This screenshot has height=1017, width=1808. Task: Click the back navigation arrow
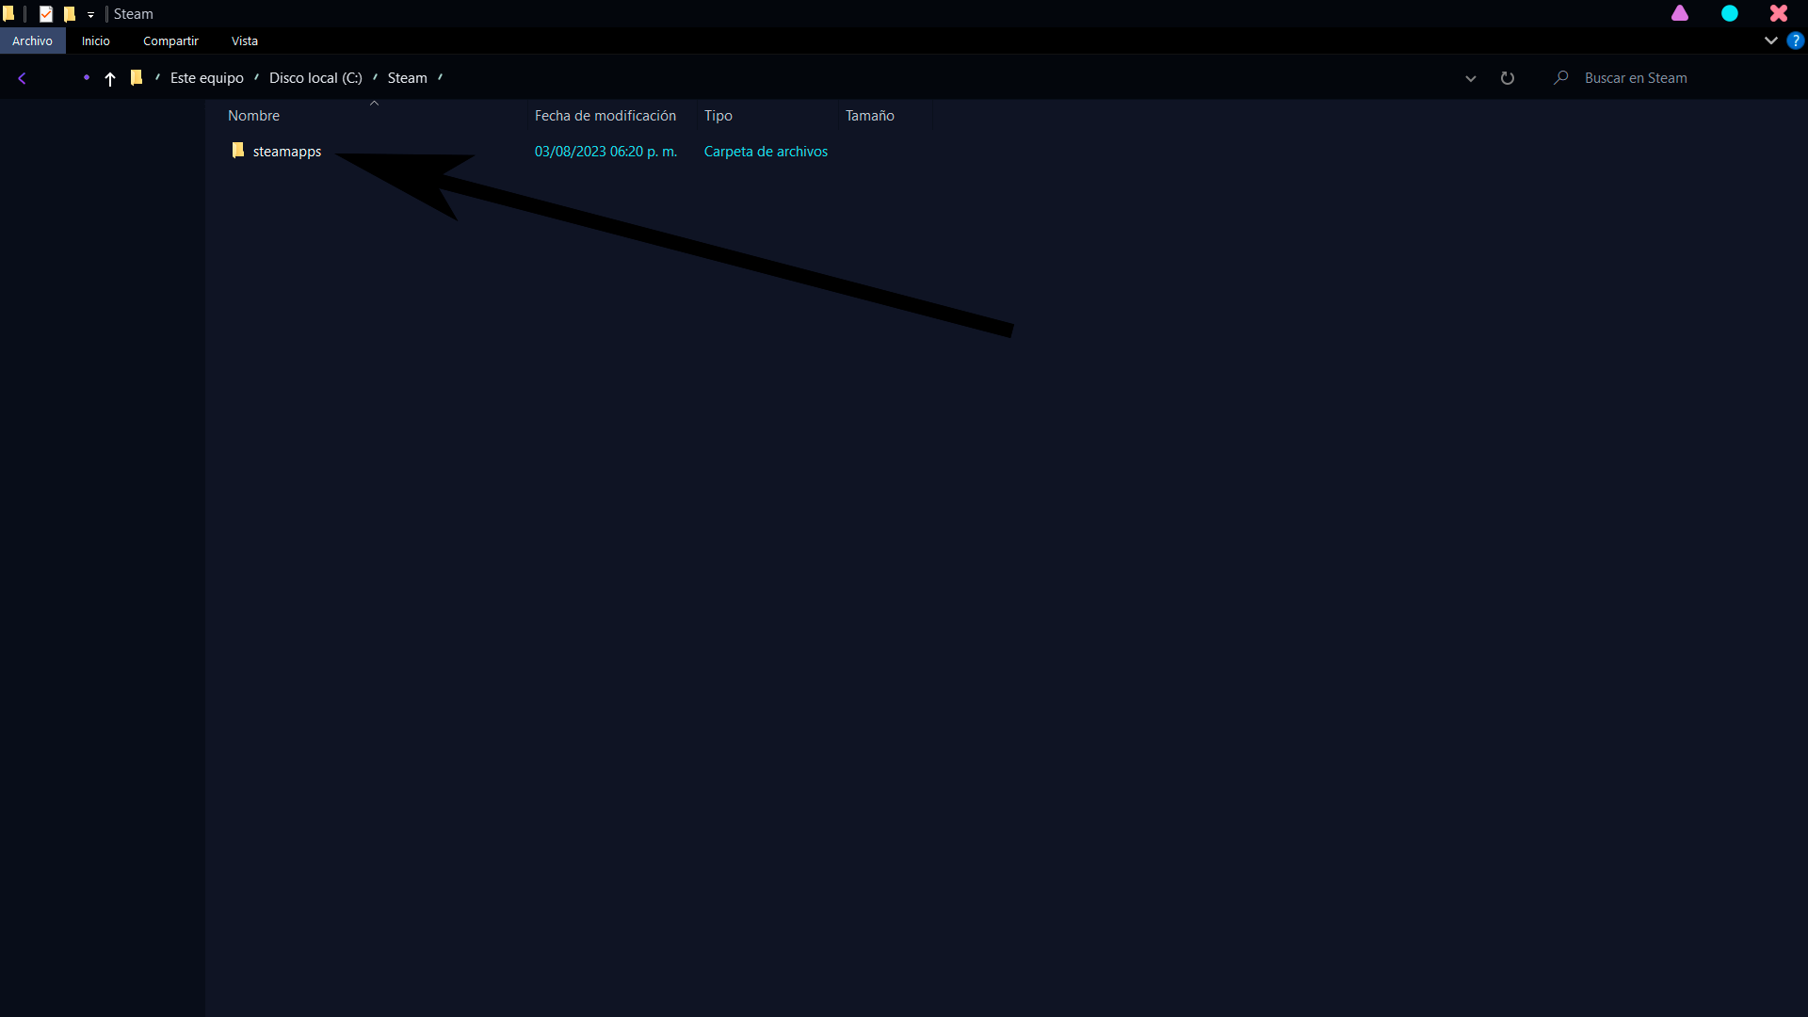click(22, 78)
